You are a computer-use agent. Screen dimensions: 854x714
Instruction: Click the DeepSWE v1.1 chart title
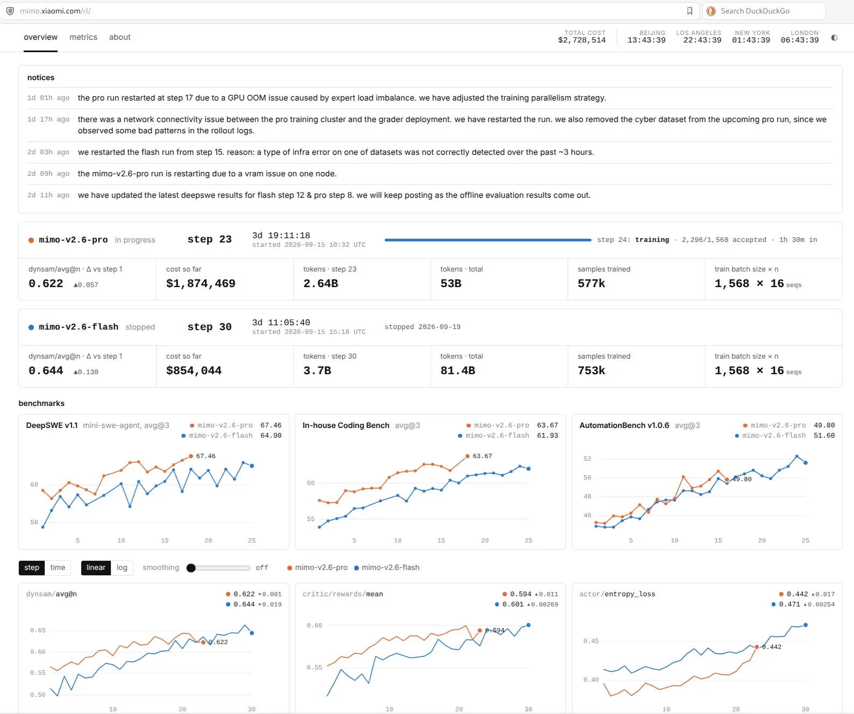click(52, 425)
